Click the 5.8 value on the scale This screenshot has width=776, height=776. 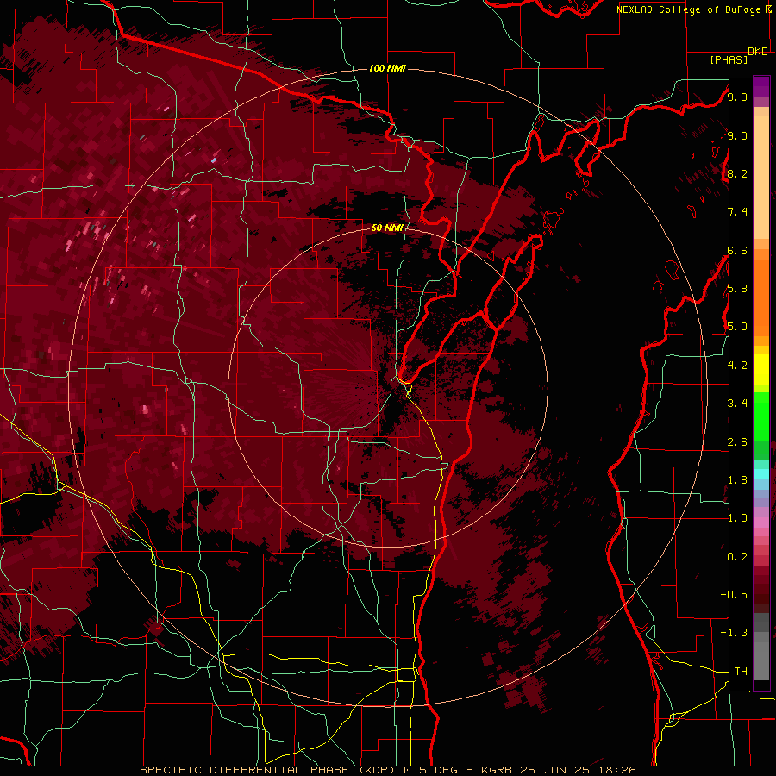(737, 289)
